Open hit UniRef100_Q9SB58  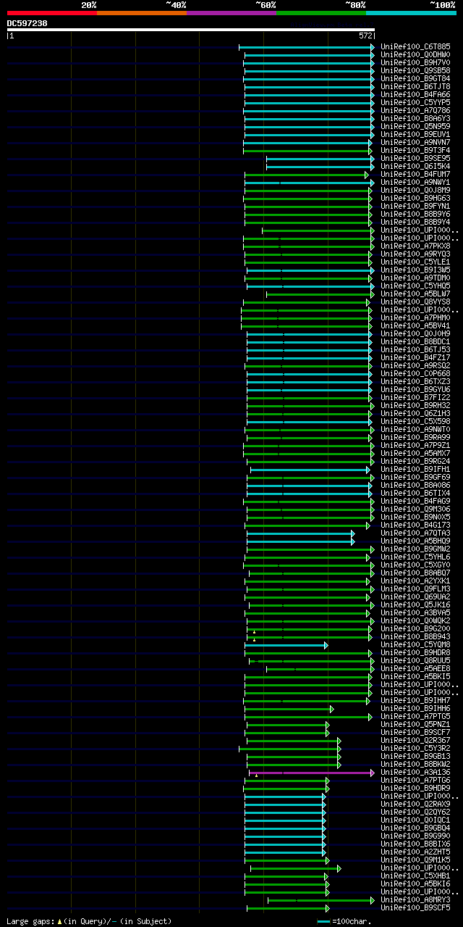click(417, 70)
